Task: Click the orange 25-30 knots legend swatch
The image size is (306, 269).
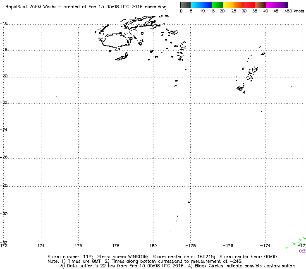Action: pos(239,5)
